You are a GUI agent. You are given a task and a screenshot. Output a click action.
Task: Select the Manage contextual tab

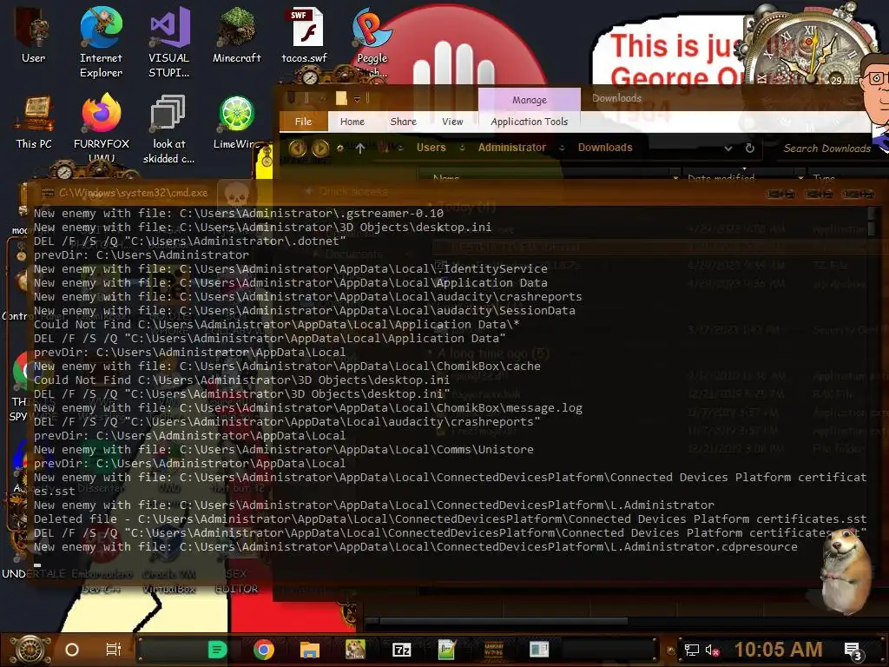pos(530,100)
